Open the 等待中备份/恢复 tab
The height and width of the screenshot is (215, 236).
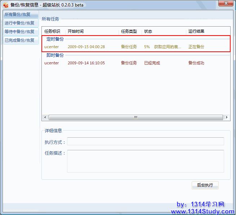[21, 32]
